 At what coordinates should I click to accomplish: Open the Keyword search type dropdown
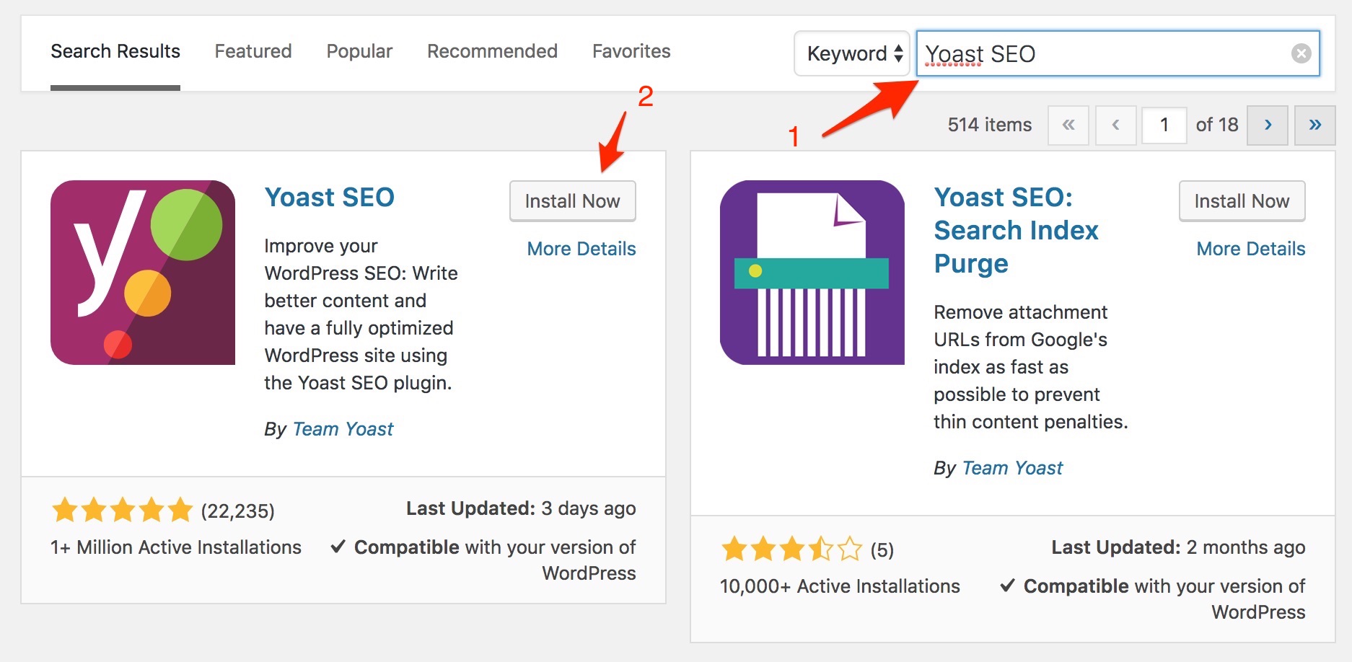tap(851, 53)
